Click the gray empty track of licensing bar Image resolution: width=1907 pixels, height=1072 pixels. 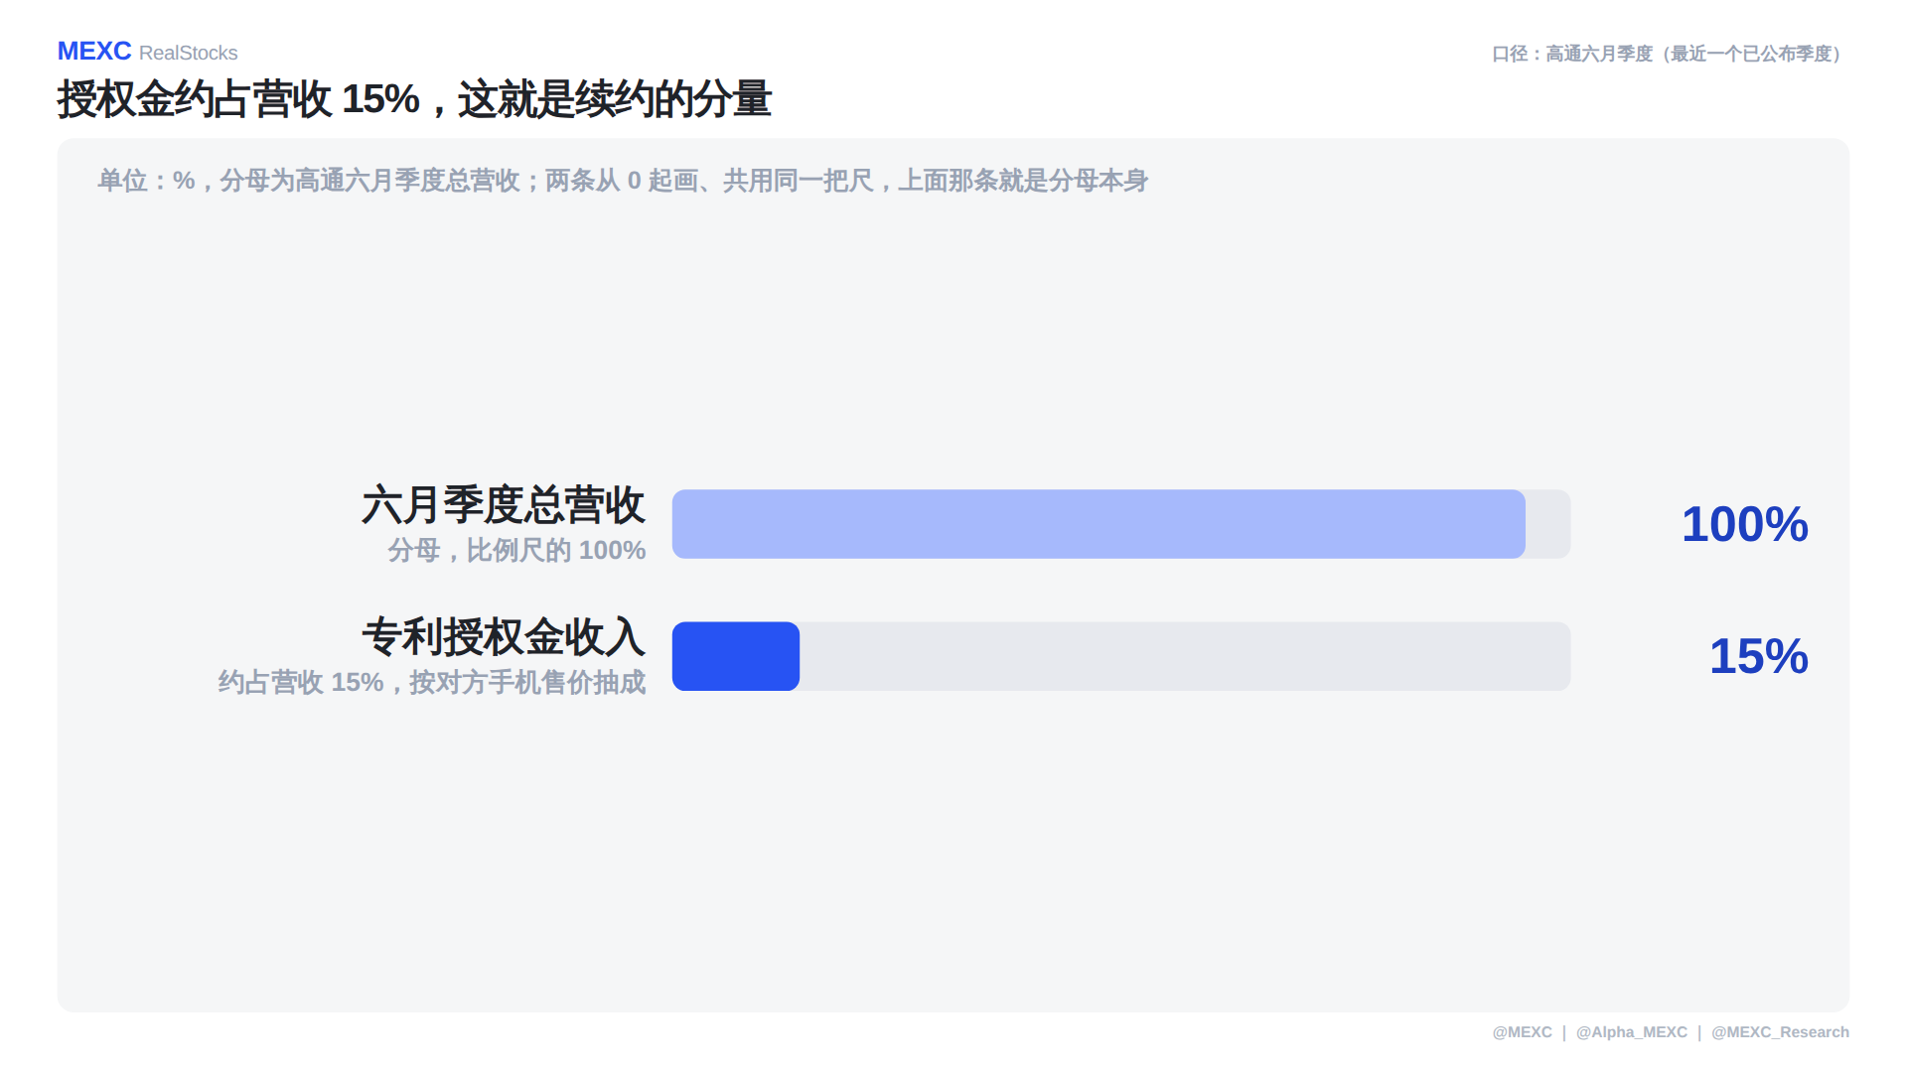1185,656
